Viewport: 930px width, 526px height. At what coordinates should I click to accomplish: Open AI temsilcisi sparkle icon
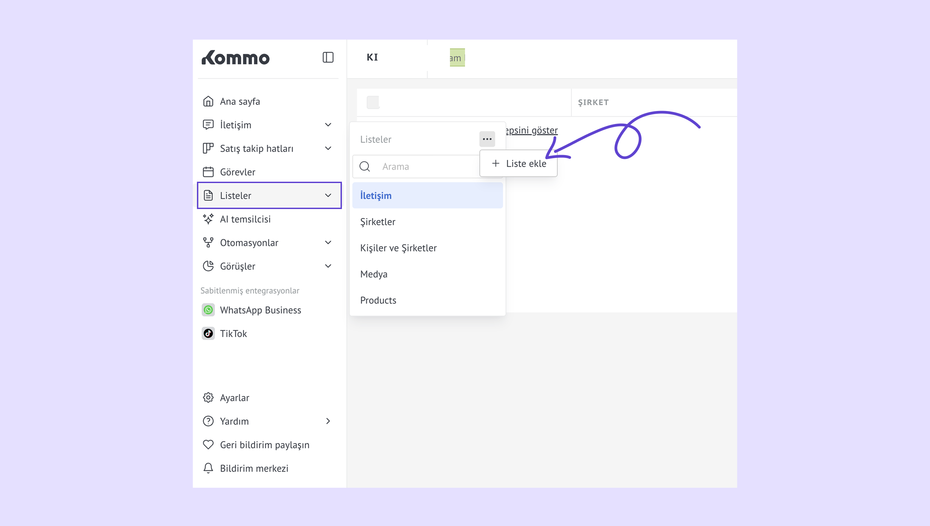208,219
